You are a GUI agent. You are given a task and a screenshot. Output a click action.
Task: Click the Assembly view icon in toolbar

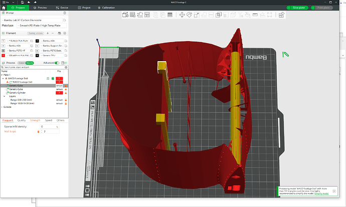281,15
